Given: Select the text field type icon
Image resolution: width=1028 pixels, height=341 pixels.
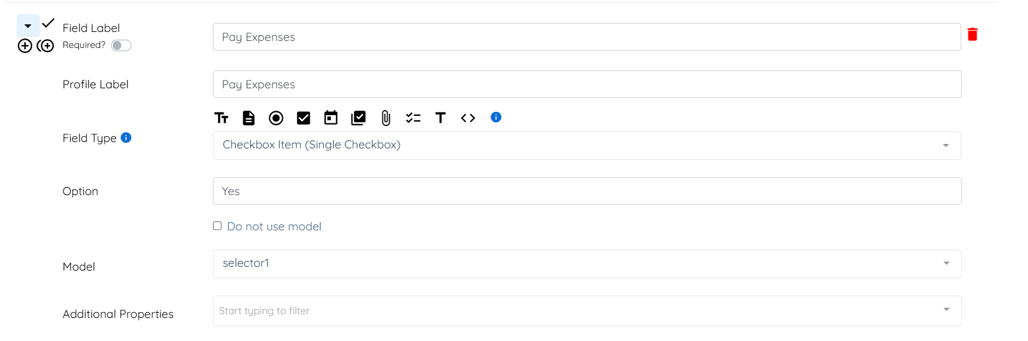Looking at the screenshot, I should pos(221,118).
